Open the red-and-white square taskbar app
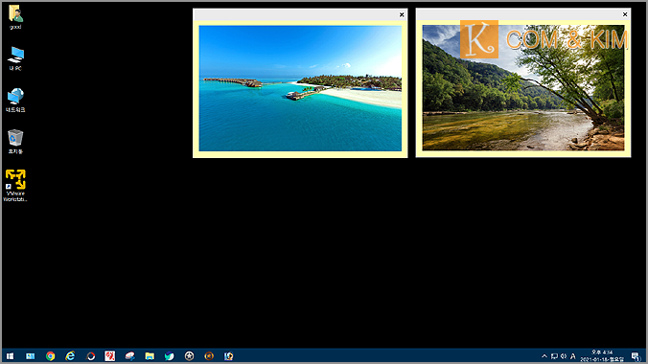The image size is (648, 364). [x=110, y=355]
